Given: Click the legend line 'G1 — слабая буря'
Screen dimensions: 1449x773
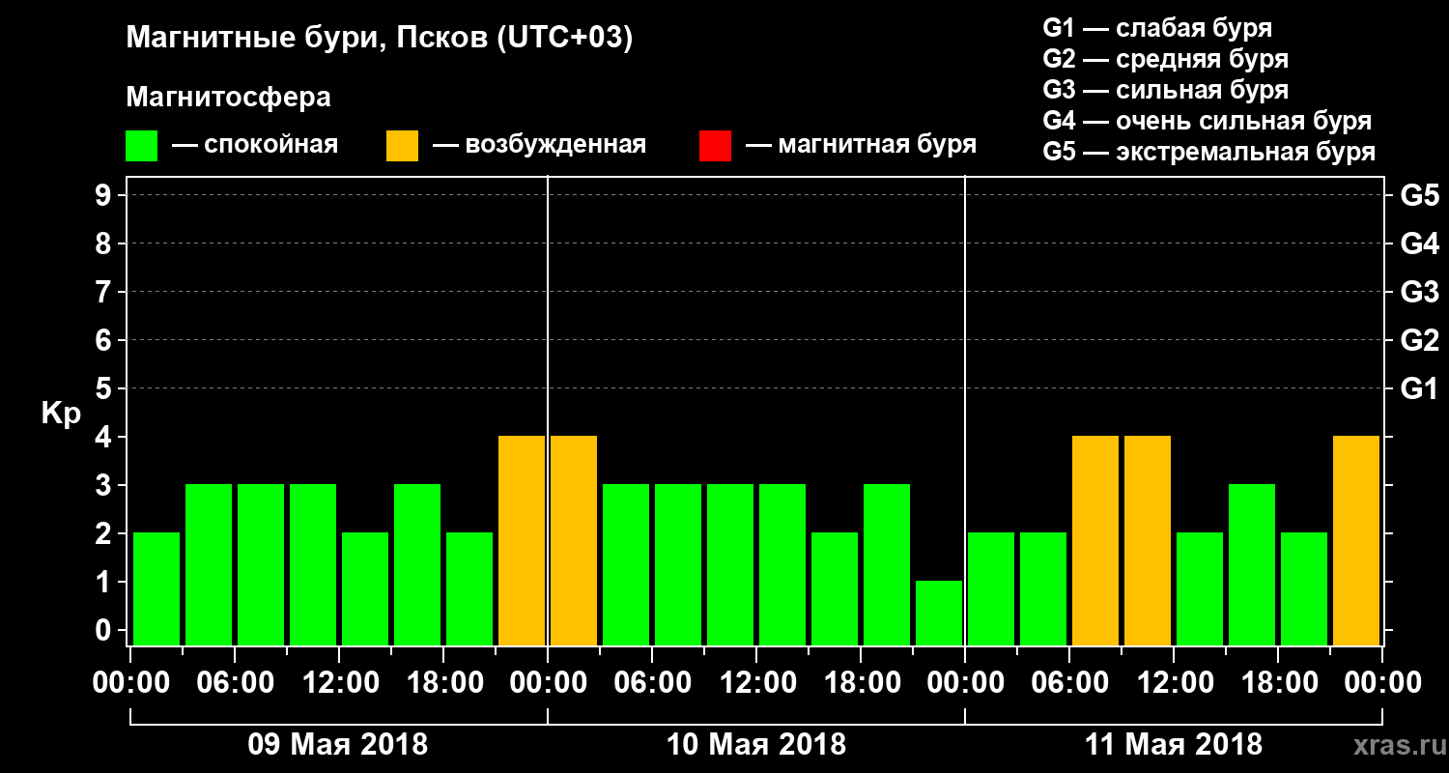Looking at the screenshot, I should [x=1157, y=28].
